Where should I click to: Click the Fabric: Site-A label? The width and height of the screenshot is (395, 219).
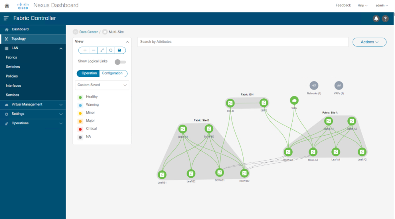[x=330, y=113]
